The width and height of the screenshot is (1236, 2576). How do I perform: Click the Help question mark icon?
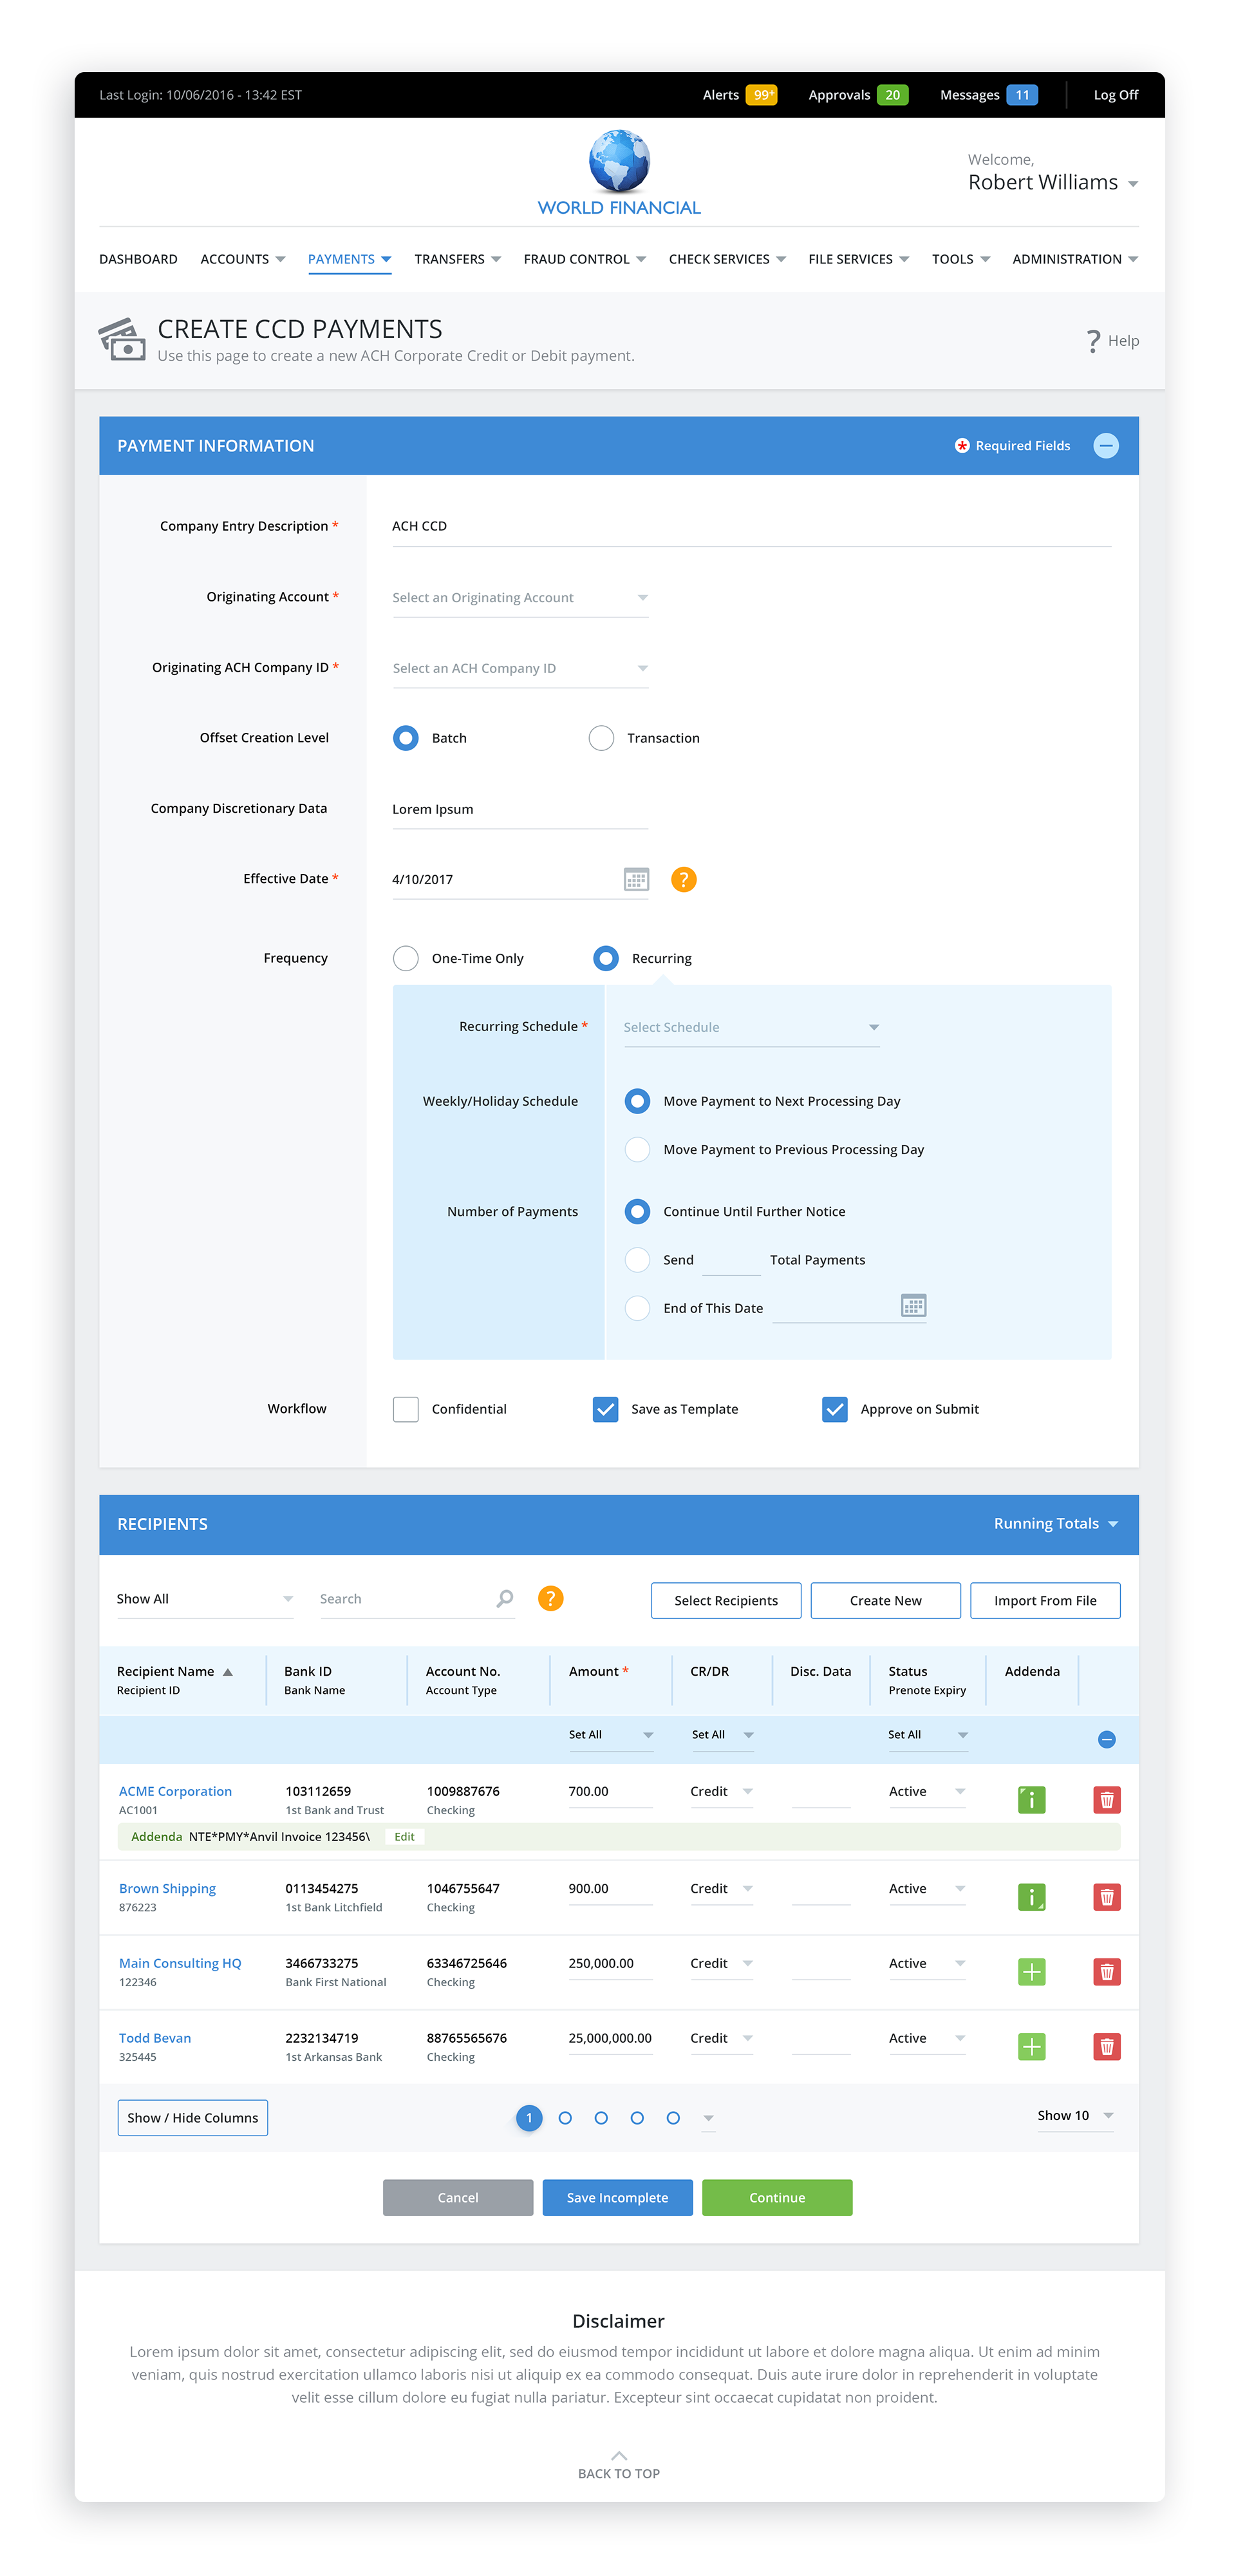point(1093,341)
